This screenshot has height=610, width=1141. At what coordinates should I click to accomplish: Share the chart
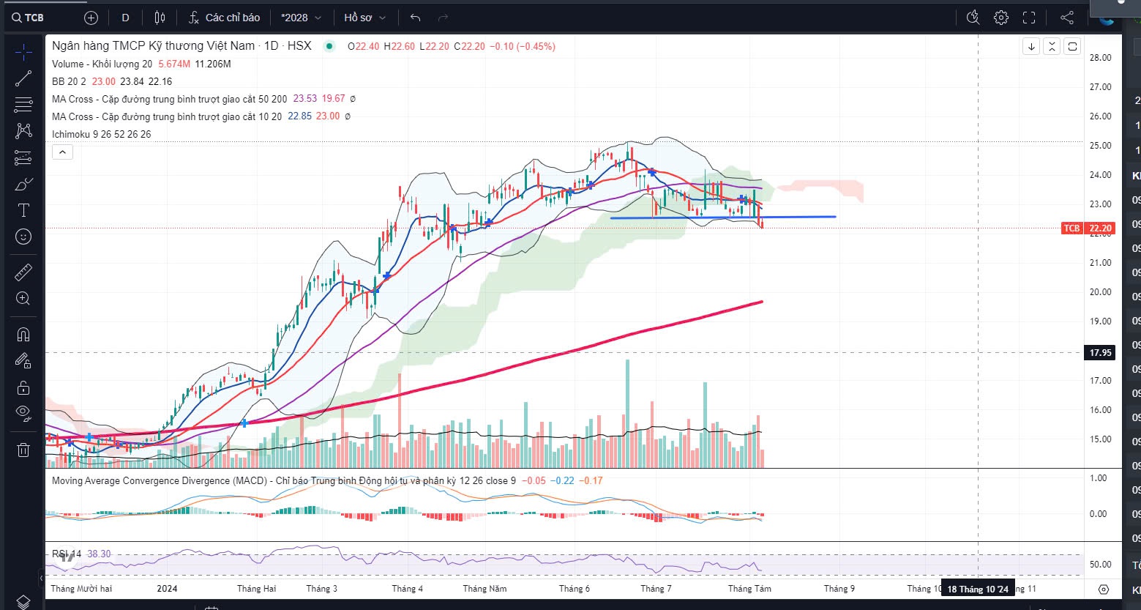(x=1067, y=18)
